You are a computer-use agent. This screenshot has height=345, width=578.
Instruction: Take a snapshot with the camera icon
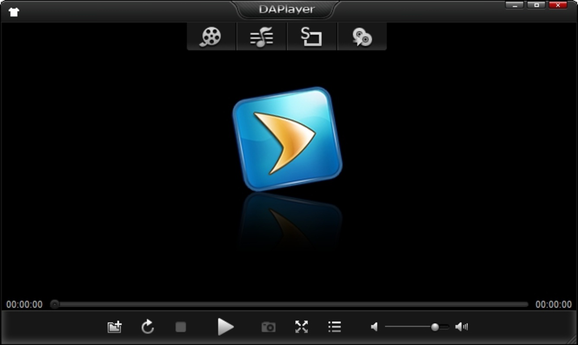pos(268,327)
